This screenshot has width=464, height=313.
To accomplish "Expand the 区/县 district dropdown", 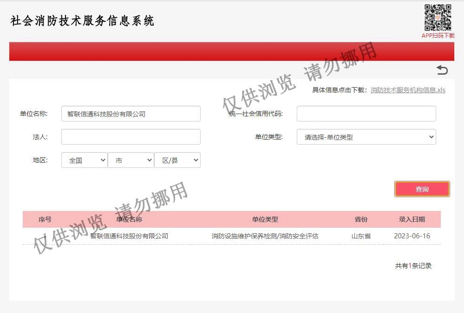I will pyautogui.click(x=177, y=160).
